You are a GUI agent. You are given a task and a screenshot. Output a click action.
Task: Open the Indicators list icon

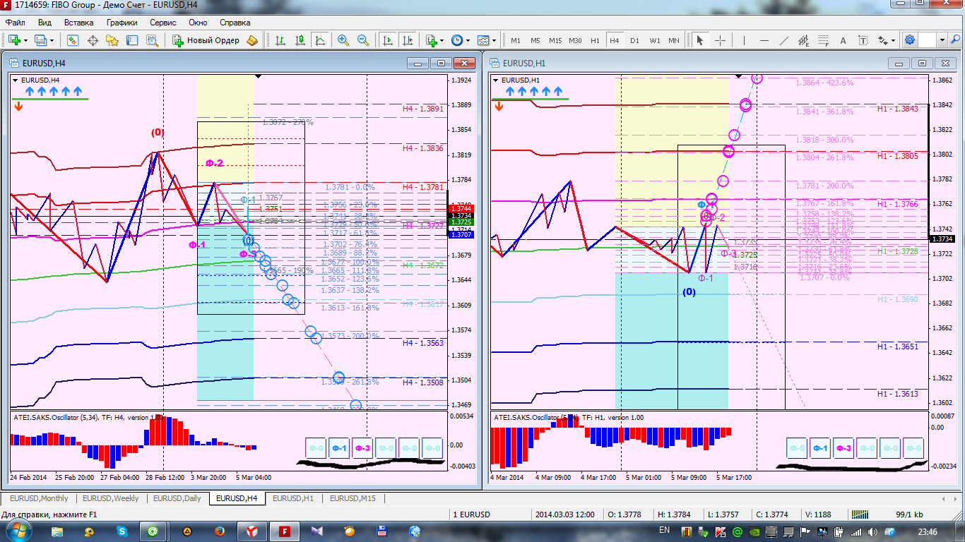coord(432,40)
